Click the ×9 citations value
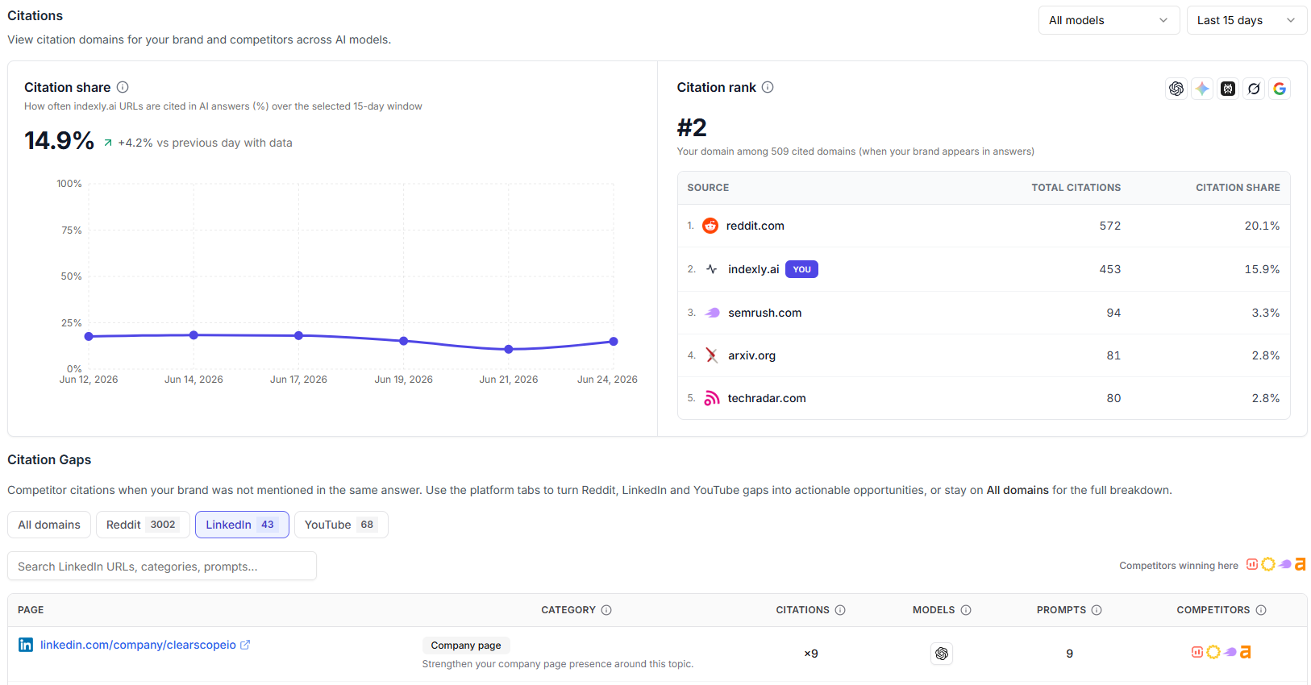 [x=811, y=654]
